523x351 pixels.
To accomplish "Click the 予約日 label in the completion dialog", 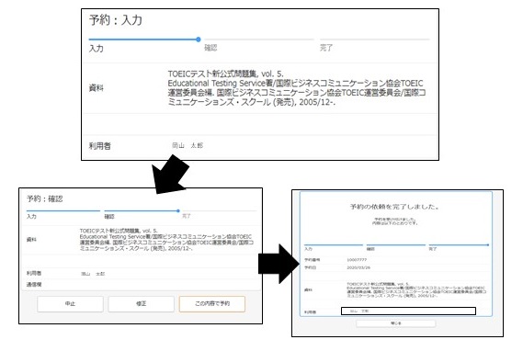I will point(310,267).
